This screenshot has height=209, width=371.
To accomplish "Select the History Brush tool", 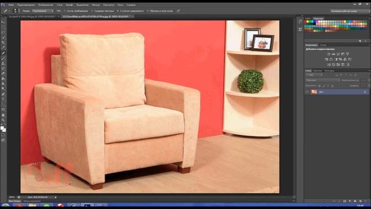I will pyautogui.click(x=3, y=69).
